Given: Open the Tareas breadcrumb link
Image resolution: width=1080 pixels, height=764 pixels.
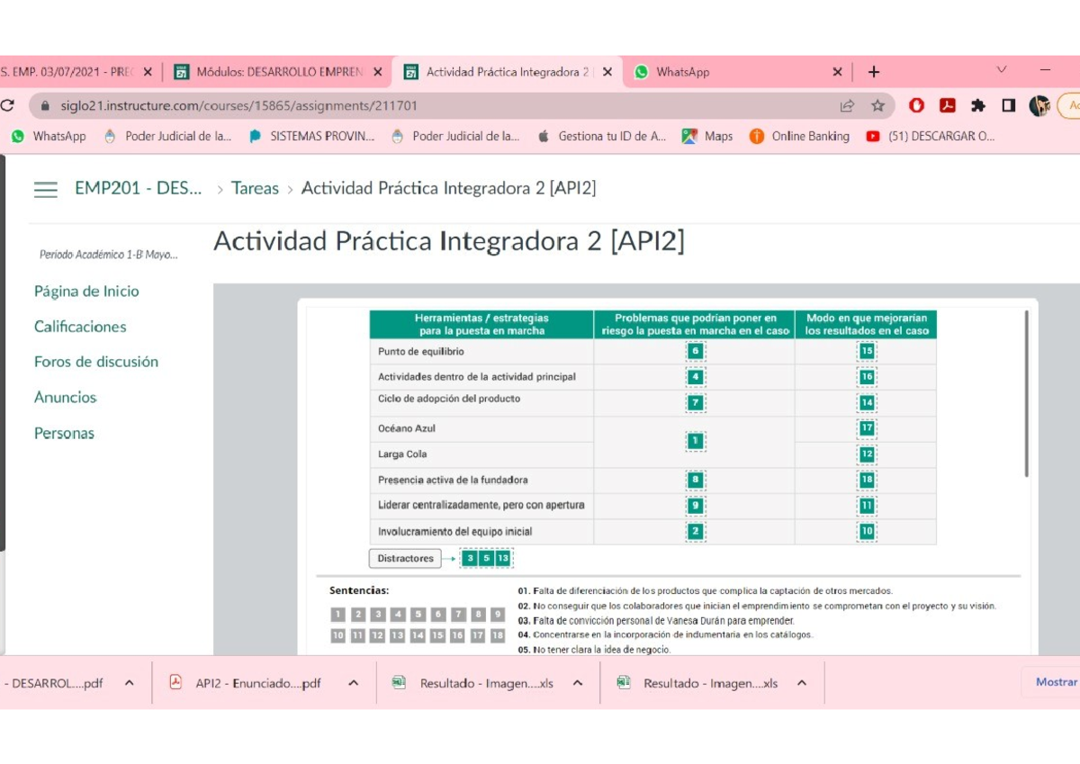Looking at the screenshot, I should click(255, 189).
